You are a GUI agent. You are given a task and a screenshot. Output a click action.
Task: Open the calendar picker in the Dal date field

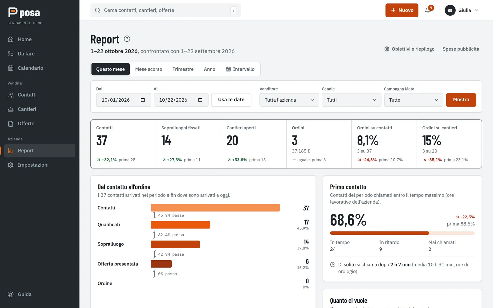coord(143,100)
